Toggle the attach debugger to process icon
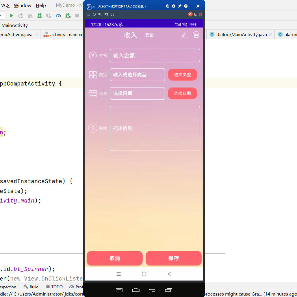This screenshot has width=297, height=297. (68, 16)
